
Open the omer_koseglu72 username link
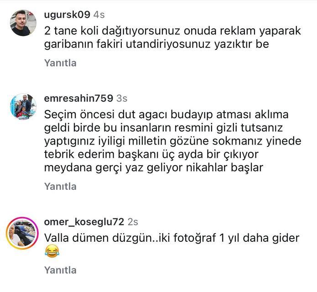pos(84,222)
